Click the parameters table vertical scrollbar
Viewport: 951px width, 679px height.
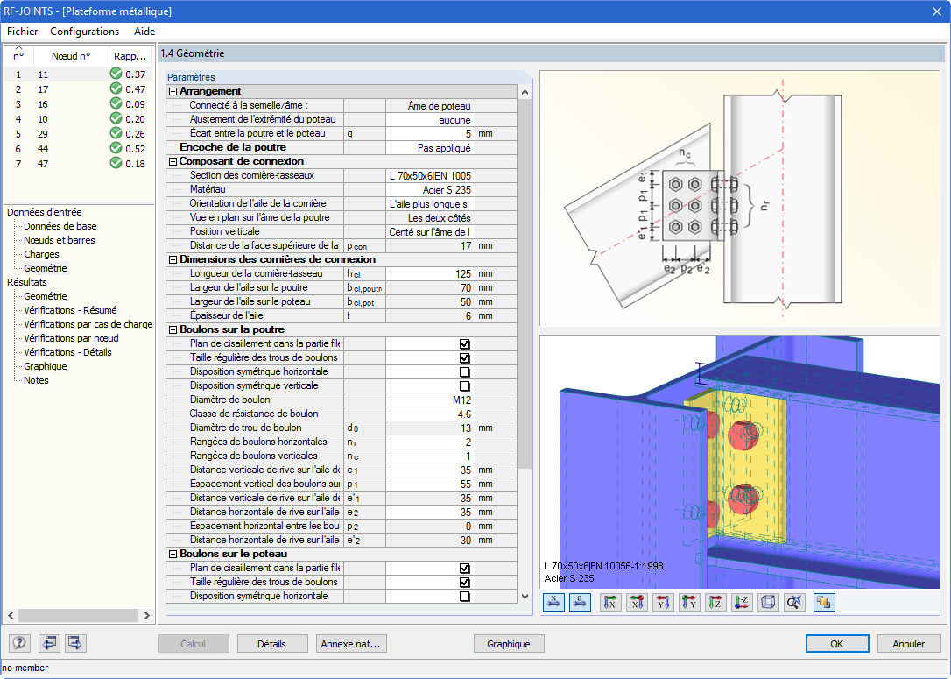525,344
